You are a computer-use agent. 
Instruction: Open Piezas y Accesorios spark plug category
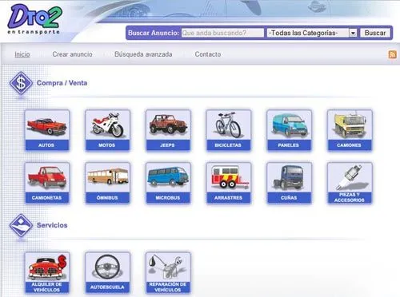point(350,183)
